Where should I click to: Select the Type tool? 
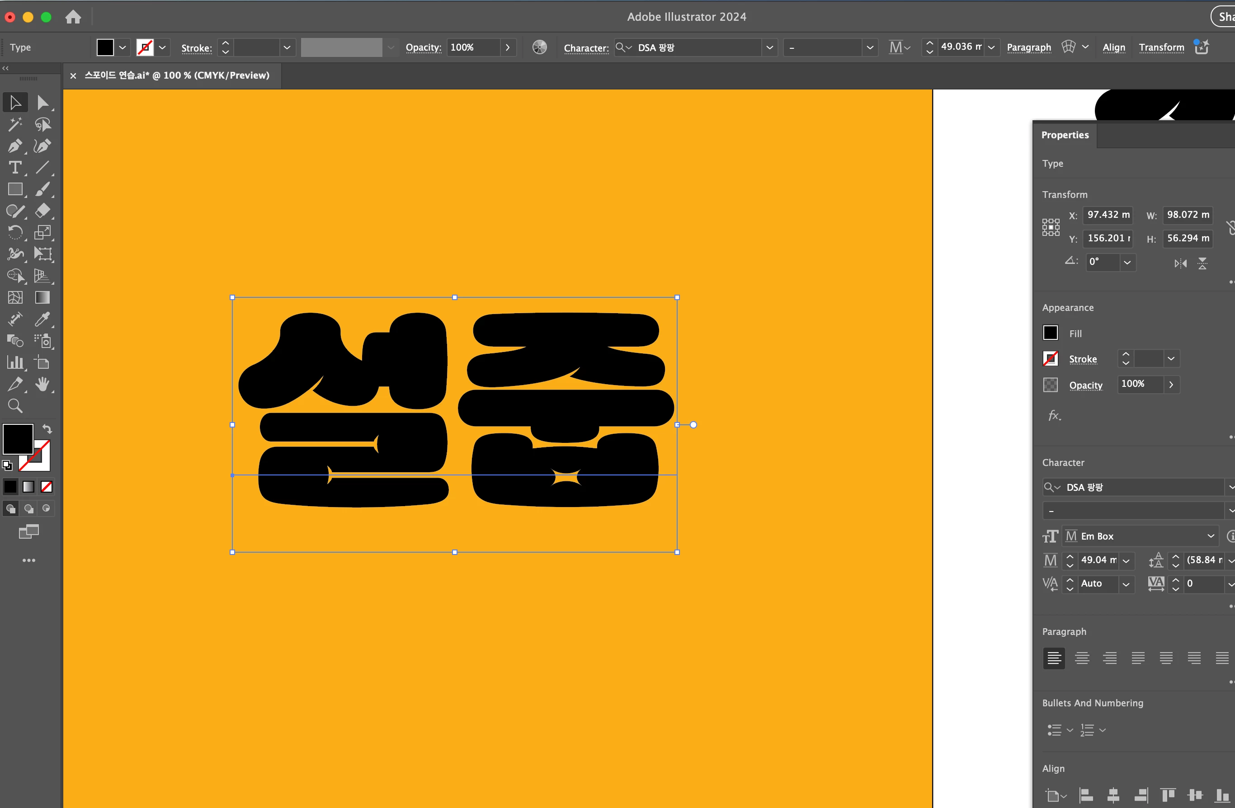14,168
